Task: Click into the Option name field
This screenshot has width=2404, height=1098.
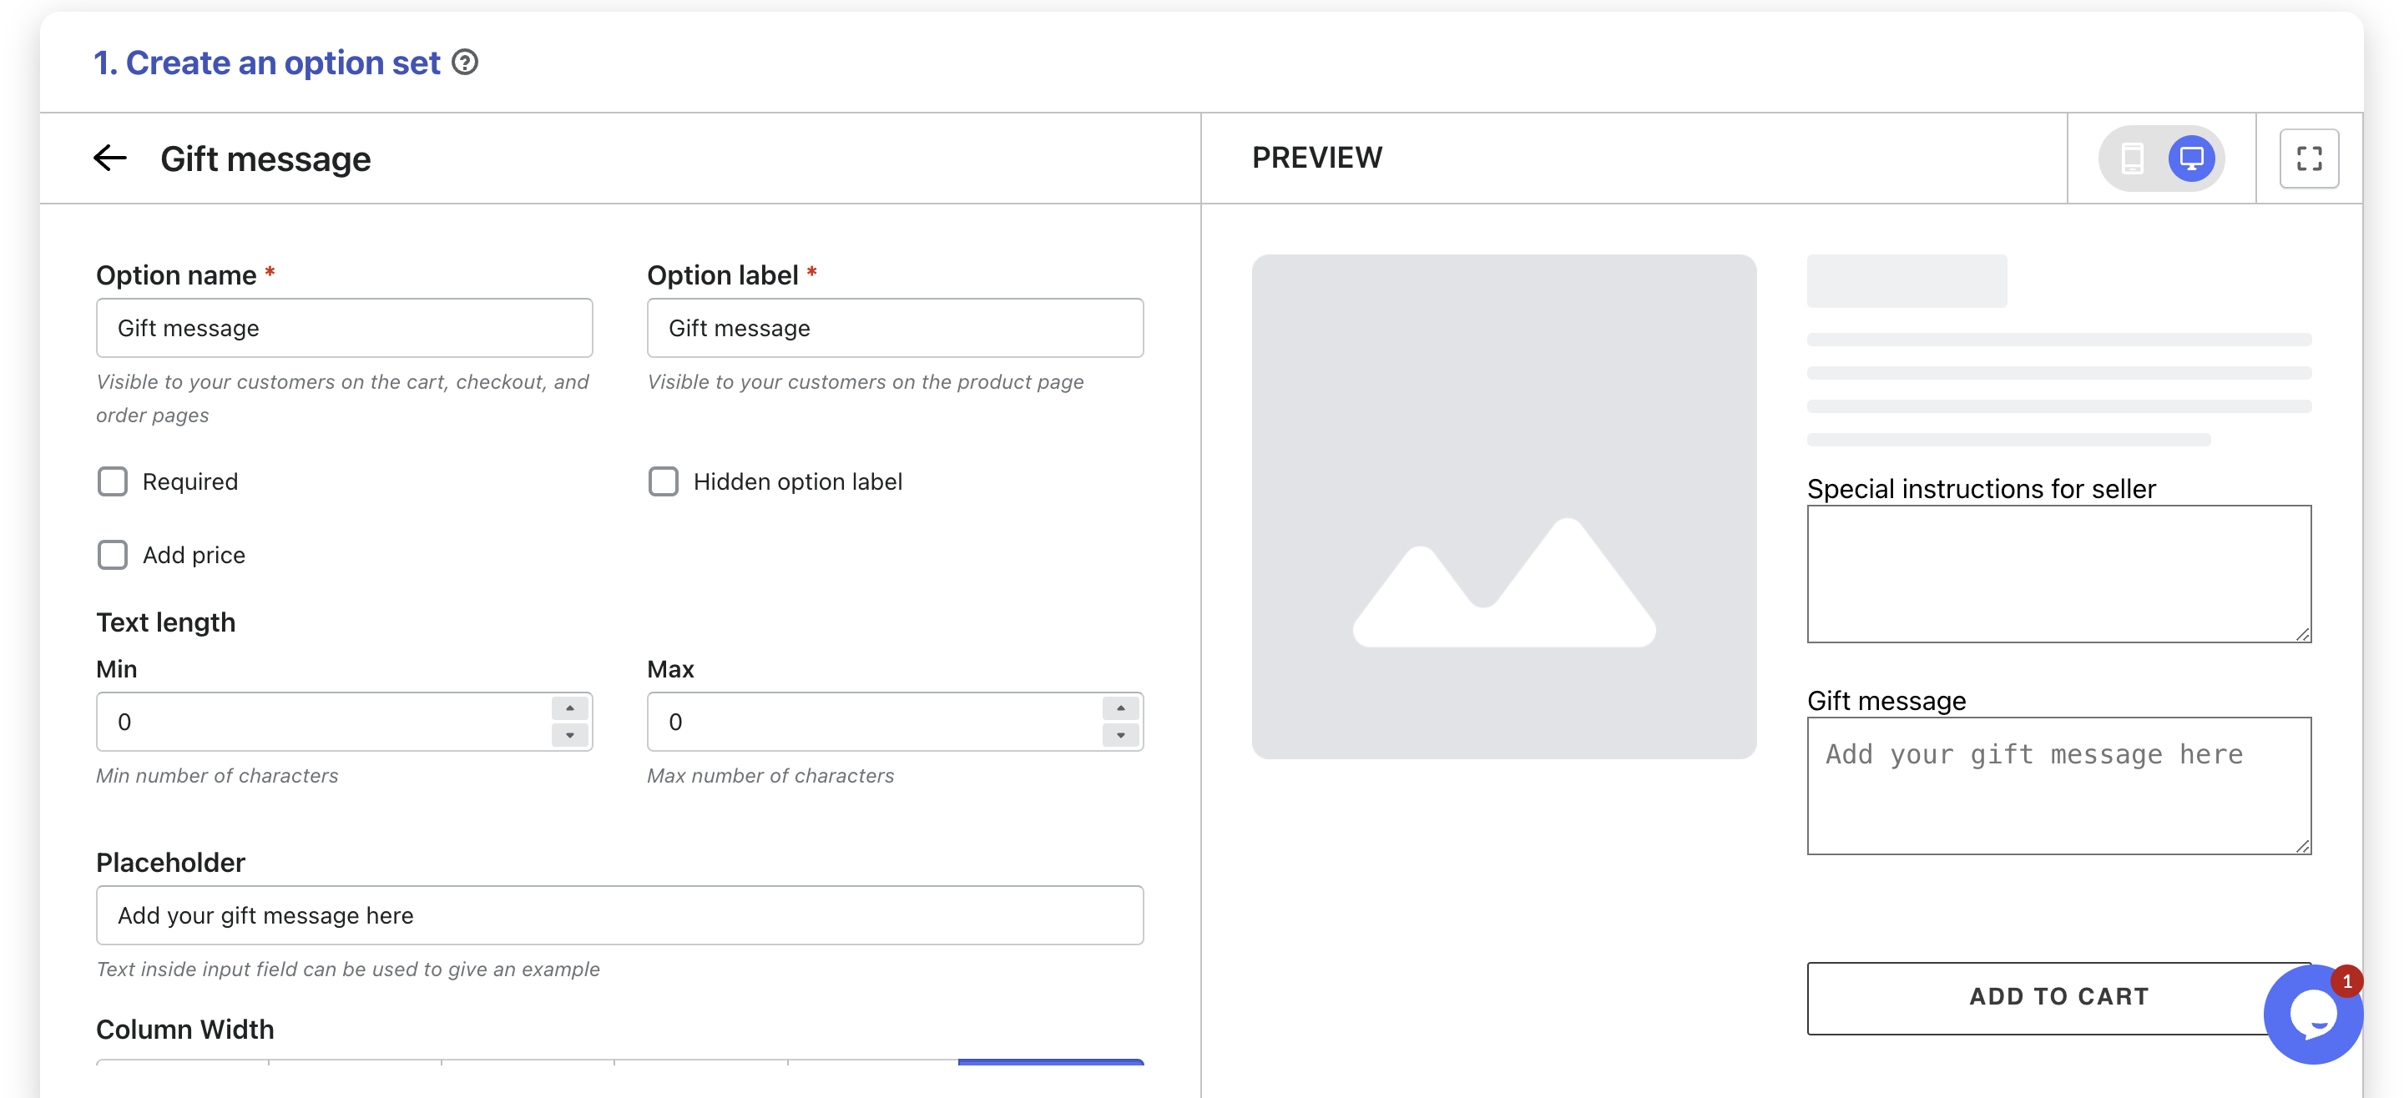Action: coord(345,329)
